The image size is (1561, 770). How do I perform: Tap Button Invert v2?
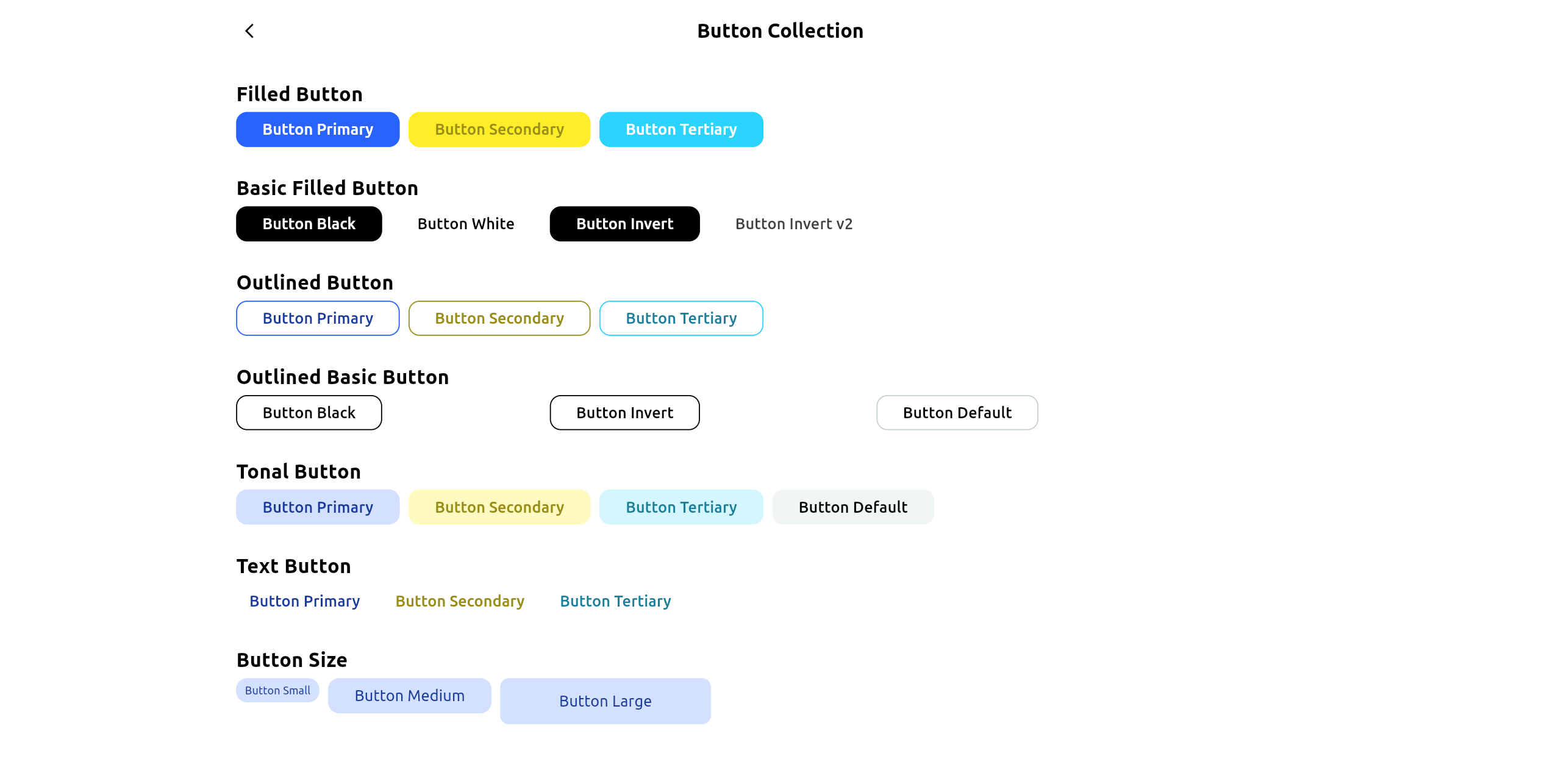794,224
